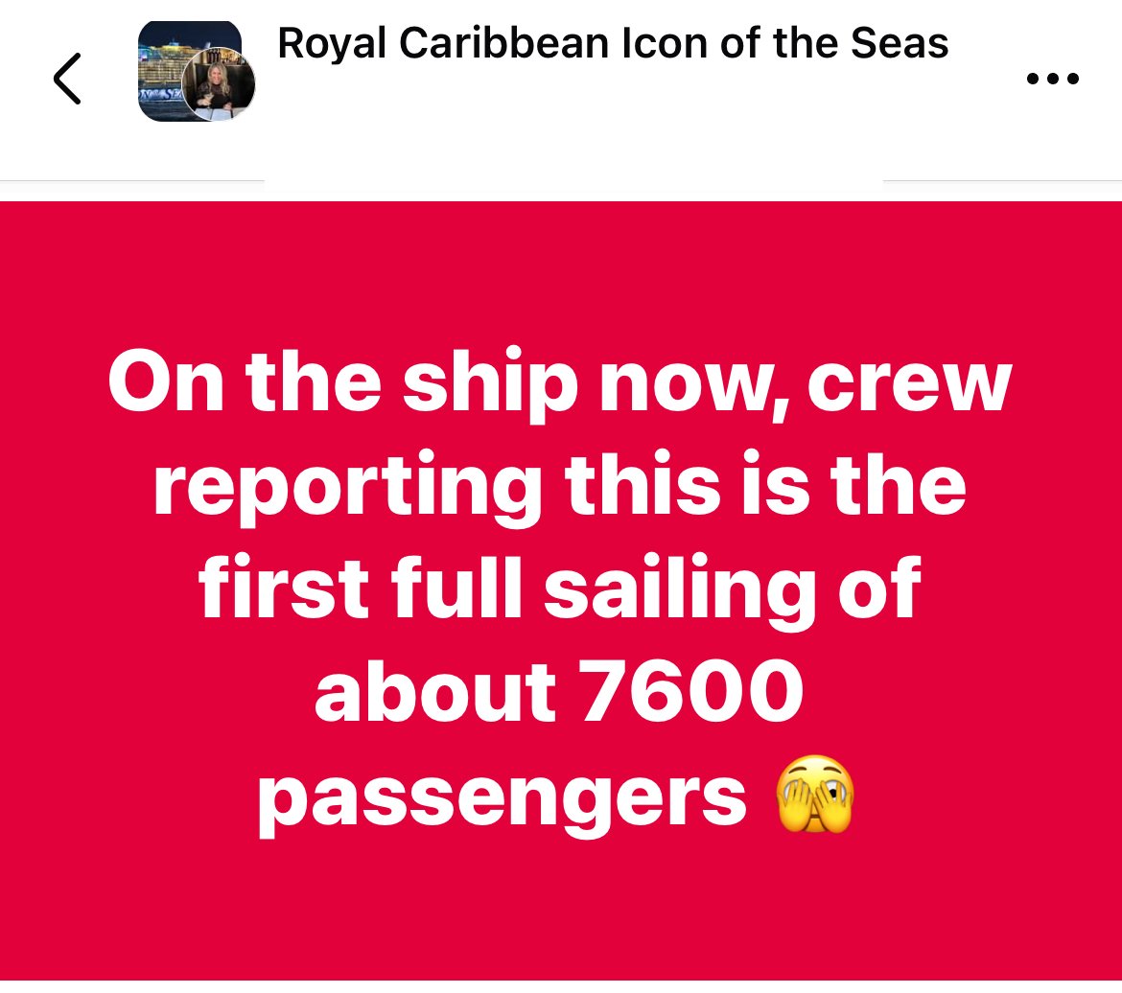Tap the word "crew" in the post
This screenshot has height=993, width=1122.
click(x=909, y=386)
